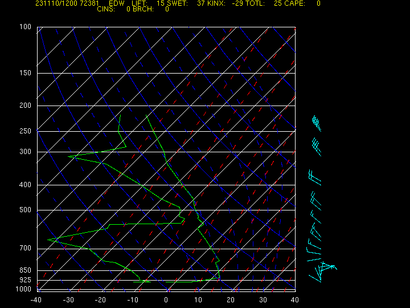Click the -40 temperature axis label

pos(36,300)
